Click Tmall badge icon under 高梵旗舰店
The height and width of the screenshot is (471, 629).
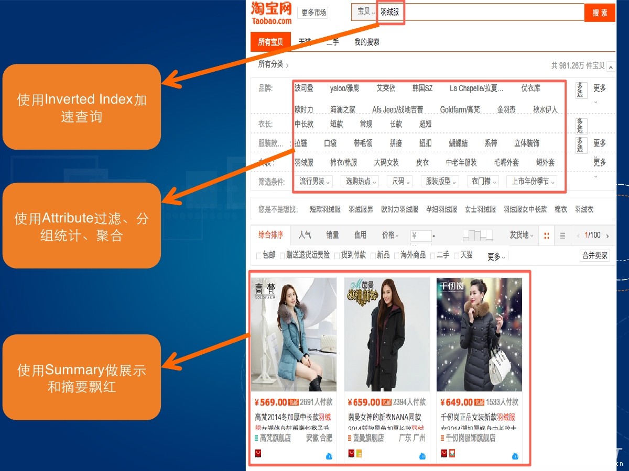coord(258,453)
